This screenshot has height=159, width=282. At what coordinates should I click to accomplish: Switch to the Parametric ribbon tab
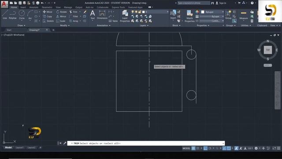coord(47,8)
